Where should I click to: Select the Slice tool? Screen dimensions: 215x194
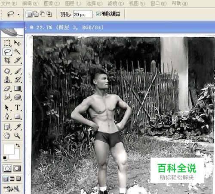(x=18, y=60)
